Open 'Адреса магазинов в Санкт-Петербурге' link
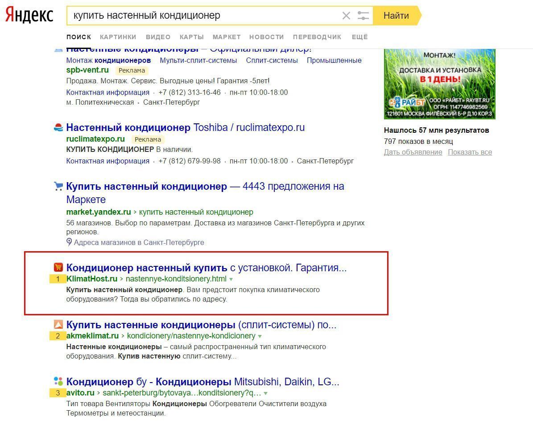Image resolution: width=533 pixels, height=424 pixels. click(139, 242)
